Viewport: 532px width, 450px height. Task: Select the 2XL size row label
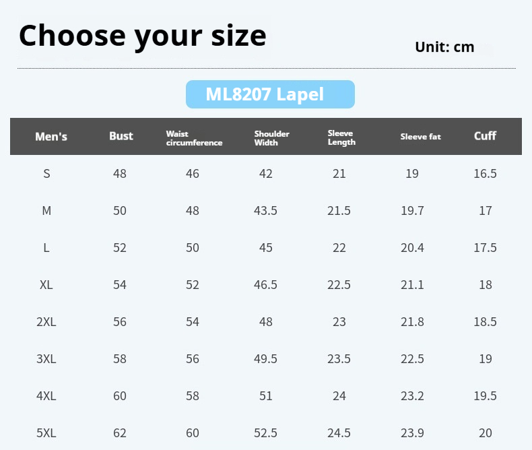coord(46,322)
